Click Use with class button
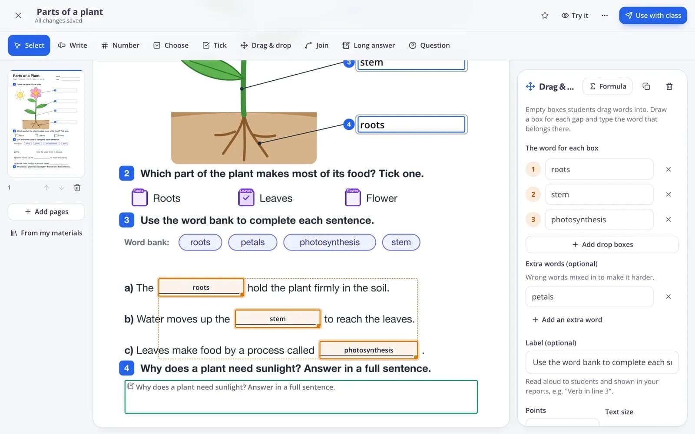This screenshot has height=434, width=695. click(653, 16)
